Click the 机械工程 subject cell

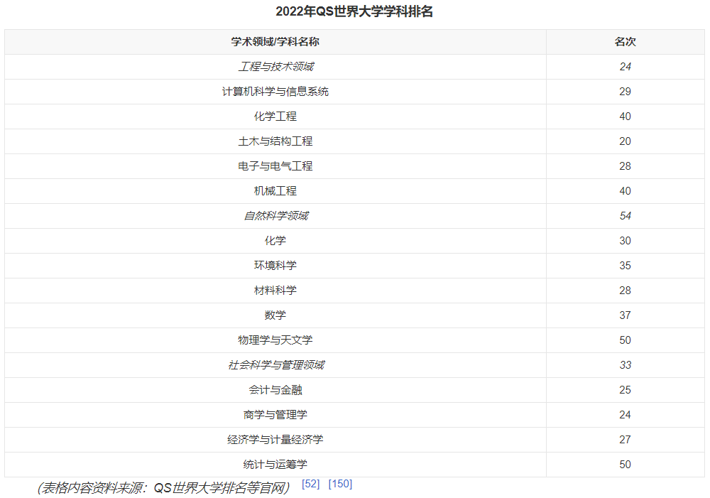coord(275,191)
